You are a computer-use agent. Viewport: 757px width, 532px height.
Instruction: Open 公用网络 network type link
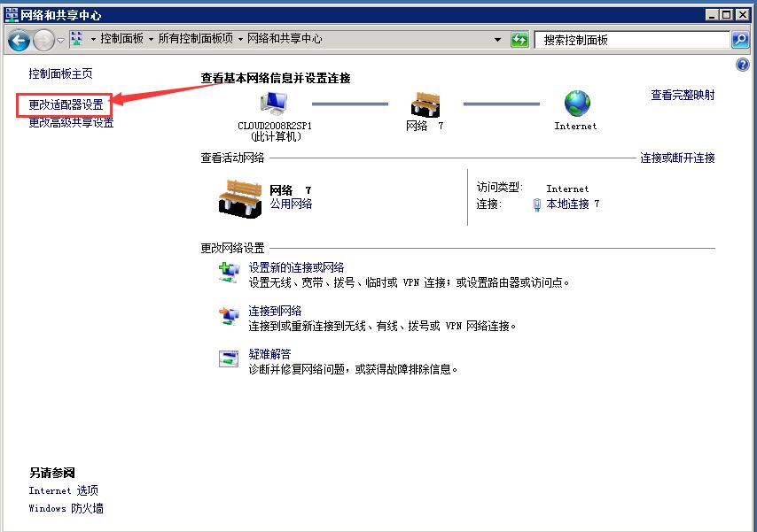point(291,204)
